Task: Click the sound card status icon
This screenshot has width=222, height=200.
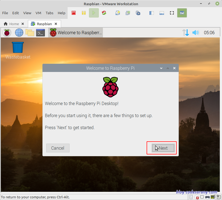Action: [213, 197]
